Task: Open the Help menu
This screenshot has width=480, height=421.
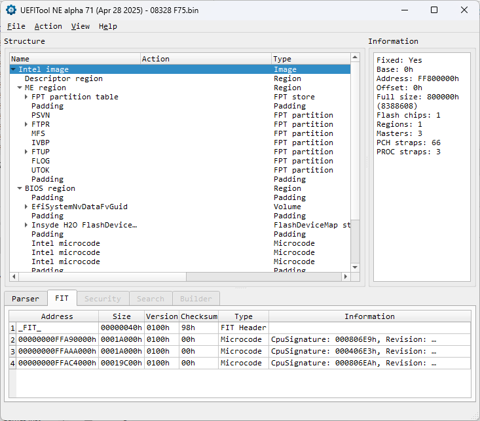Action: pyautogui.click(x=108, y=26)
